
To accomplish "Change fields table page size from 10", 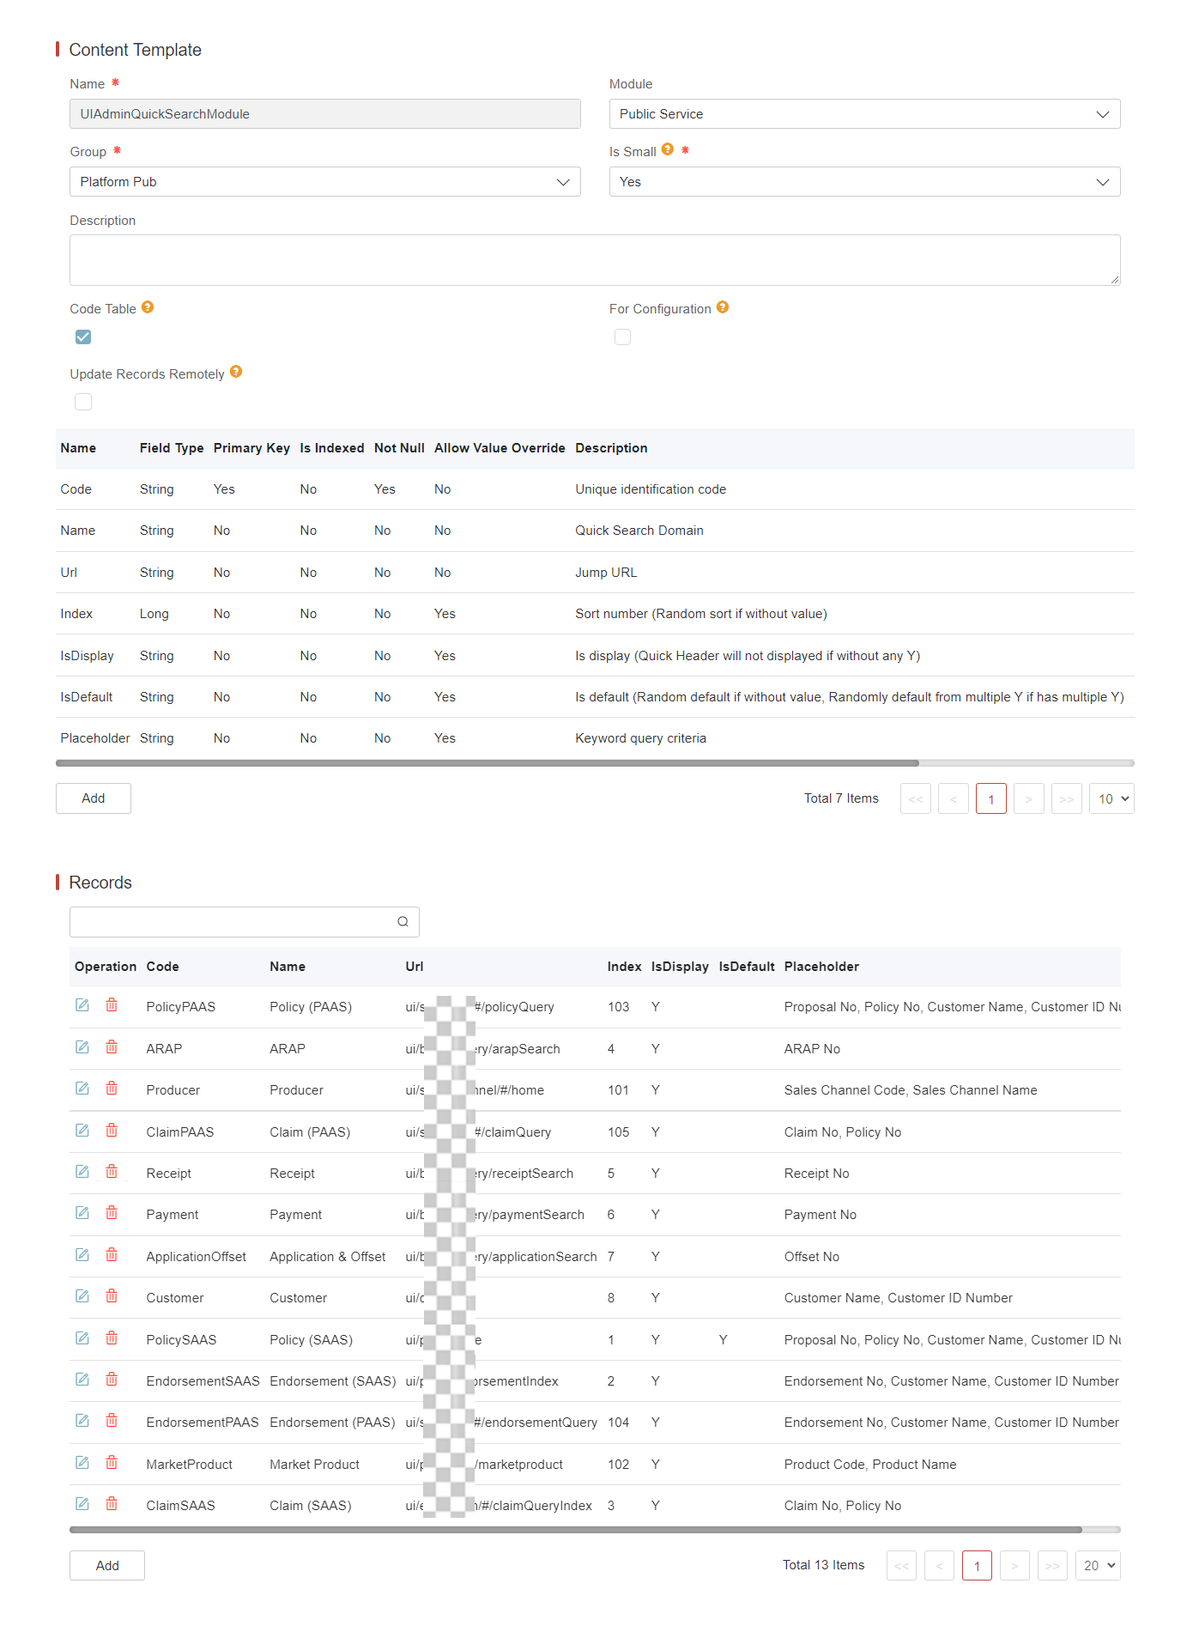I will [1111, 799].
